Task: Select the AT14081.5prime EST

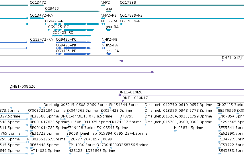Action: coord(45,151)
